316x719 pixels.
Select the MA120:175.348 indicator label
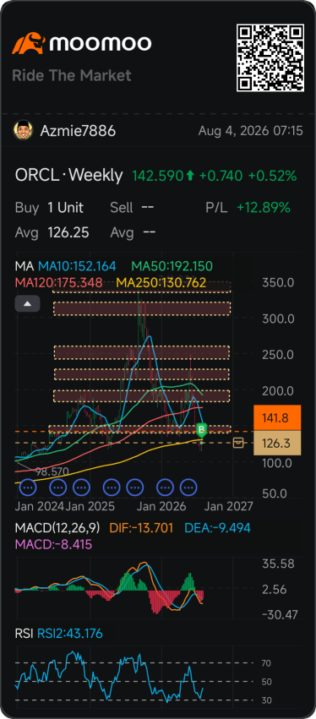pos(58,282)
